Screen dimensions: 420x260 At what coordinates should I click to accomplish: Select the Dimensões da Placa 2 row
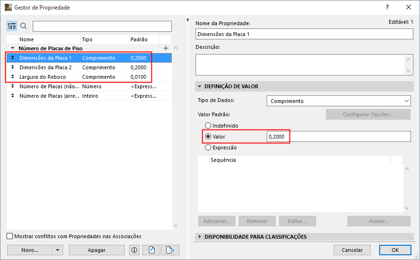[89, 67]
